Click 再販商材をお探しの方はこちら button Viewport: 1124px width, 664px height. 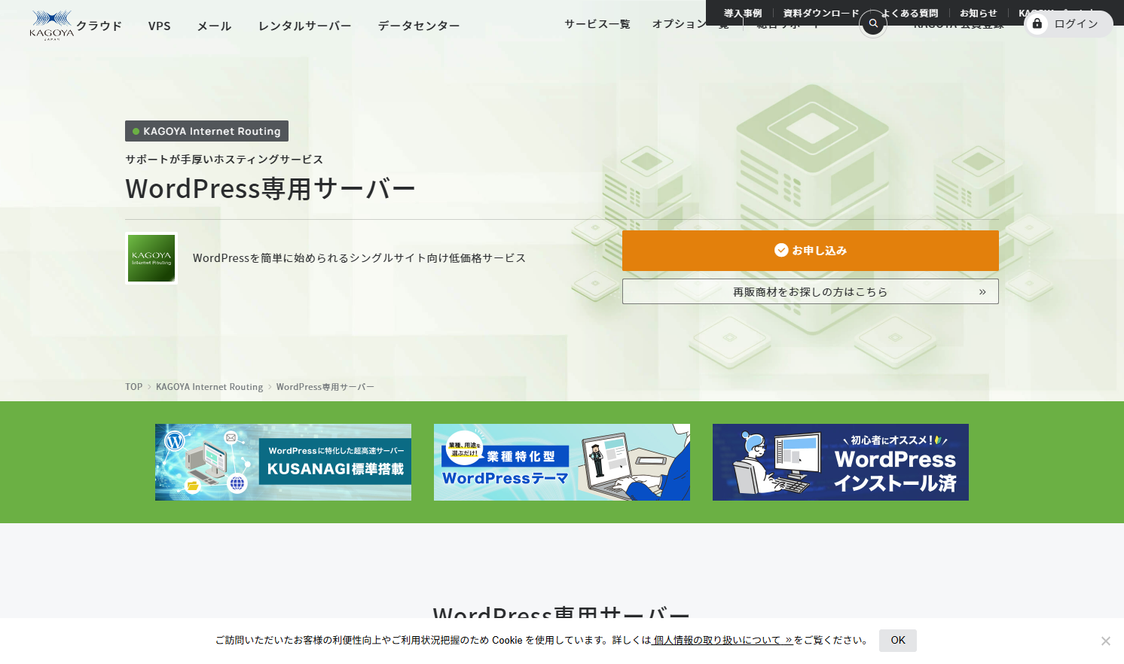[811, 291]
